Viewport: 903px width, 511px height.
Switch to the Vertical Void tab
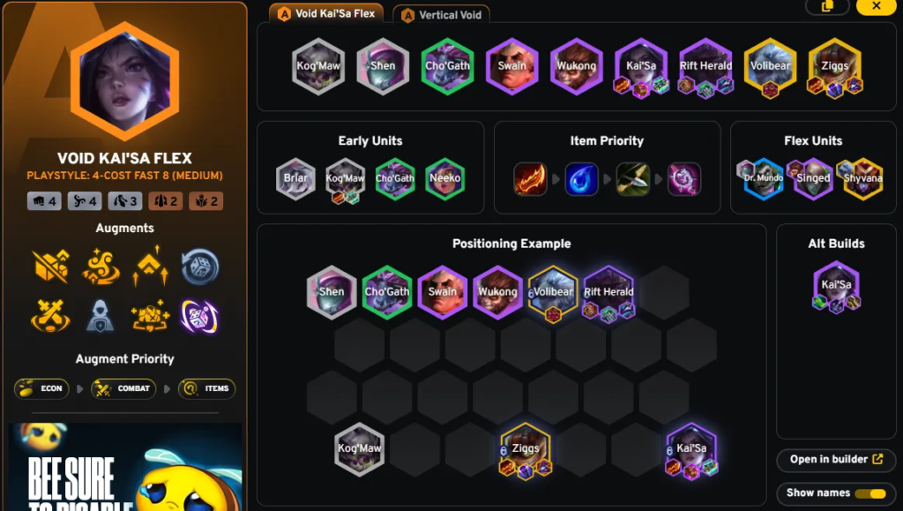441,15
